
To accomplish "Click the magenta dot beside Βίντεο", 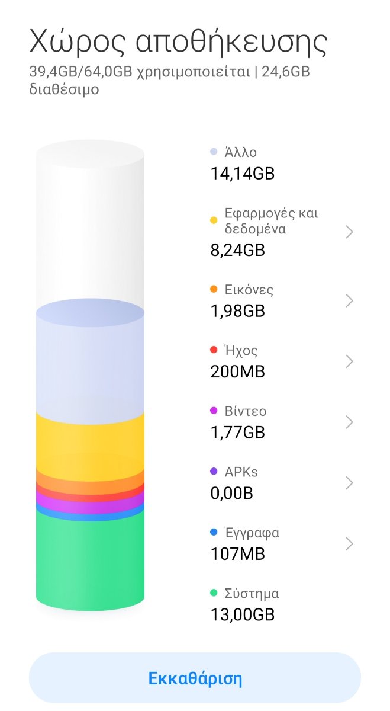I will point(214,411).
